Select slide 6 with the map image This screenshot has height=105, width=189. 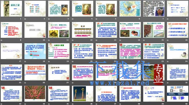pyautogui.click(x=130, y=9)
